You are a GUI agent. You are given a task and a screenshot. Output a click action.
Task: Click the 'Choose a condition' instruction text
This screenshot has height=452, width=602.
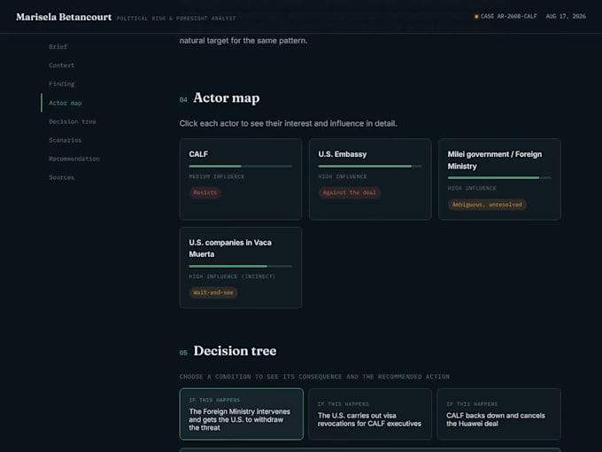click(314, 377)
